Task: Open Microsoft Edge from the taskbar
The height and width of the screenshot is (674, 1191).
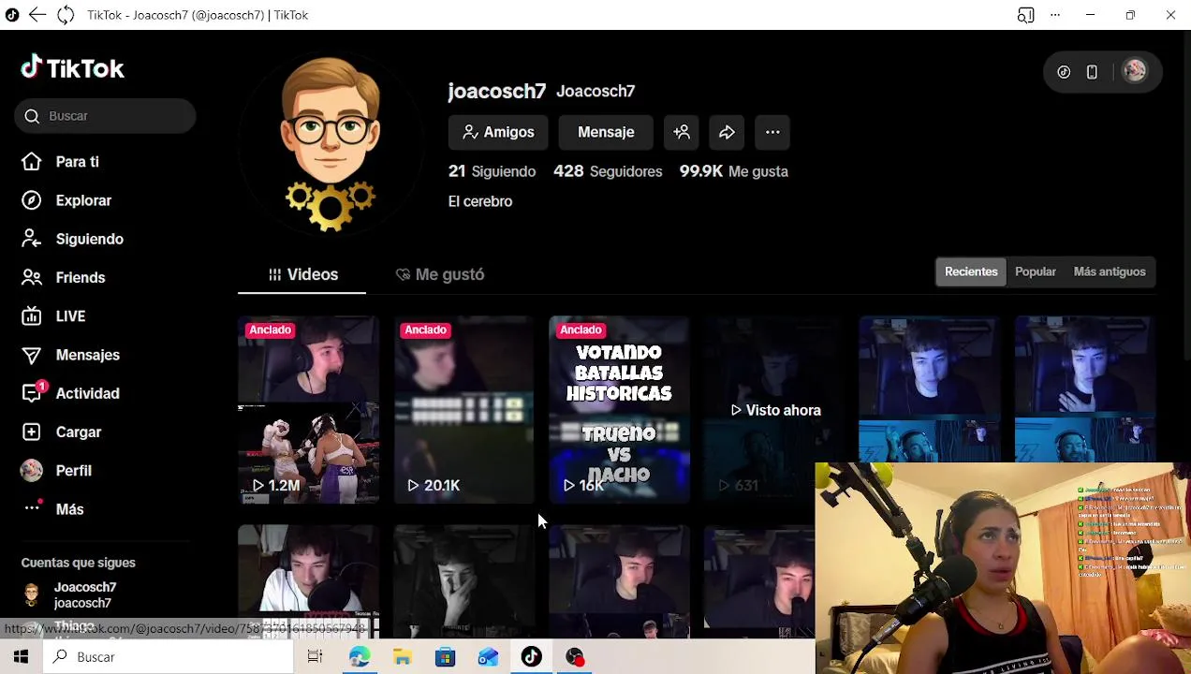Action: click(360, 657)
